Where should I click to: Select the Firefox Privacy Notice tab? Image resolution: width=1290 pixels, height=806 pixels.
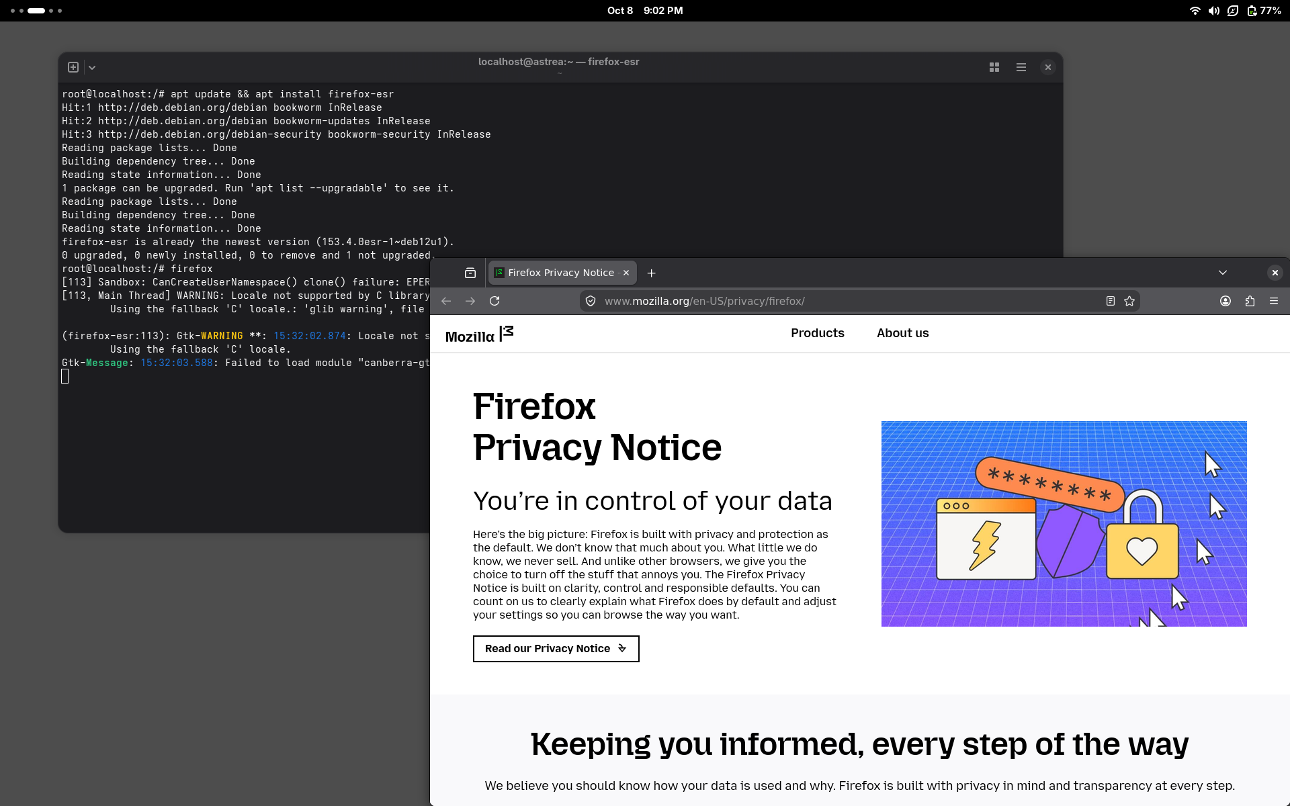(562, 273)
